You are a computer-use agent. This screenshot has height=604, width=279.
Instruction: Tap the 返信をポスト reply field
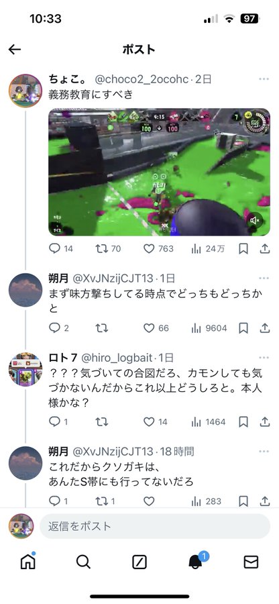tap(155, 526)
